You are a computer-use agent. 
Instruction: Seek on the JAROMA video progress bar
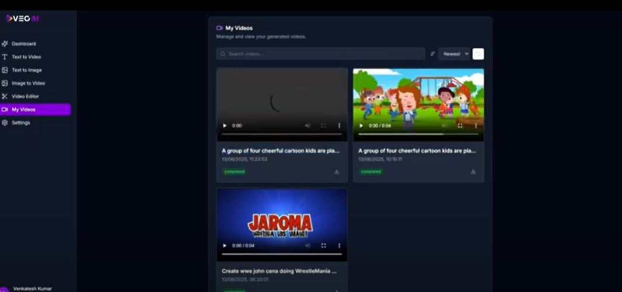coord(282,254)
